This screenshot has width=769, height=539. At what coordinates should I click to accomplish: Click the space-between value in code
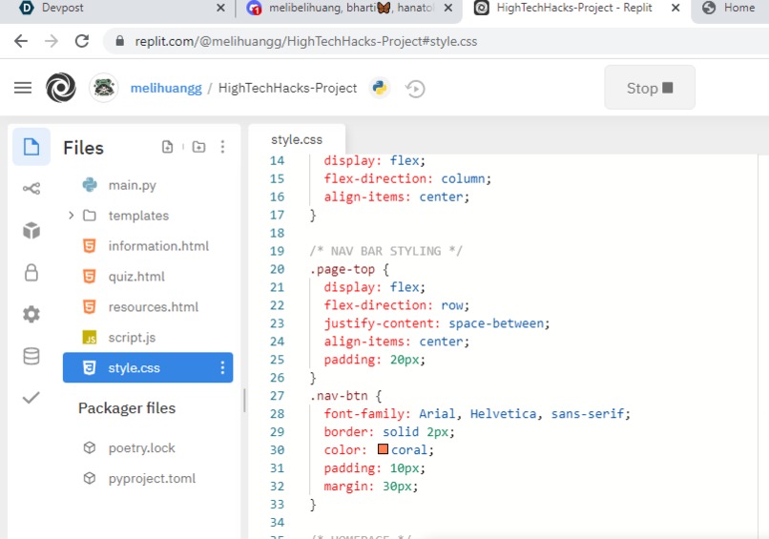click(x=496, y=323)
